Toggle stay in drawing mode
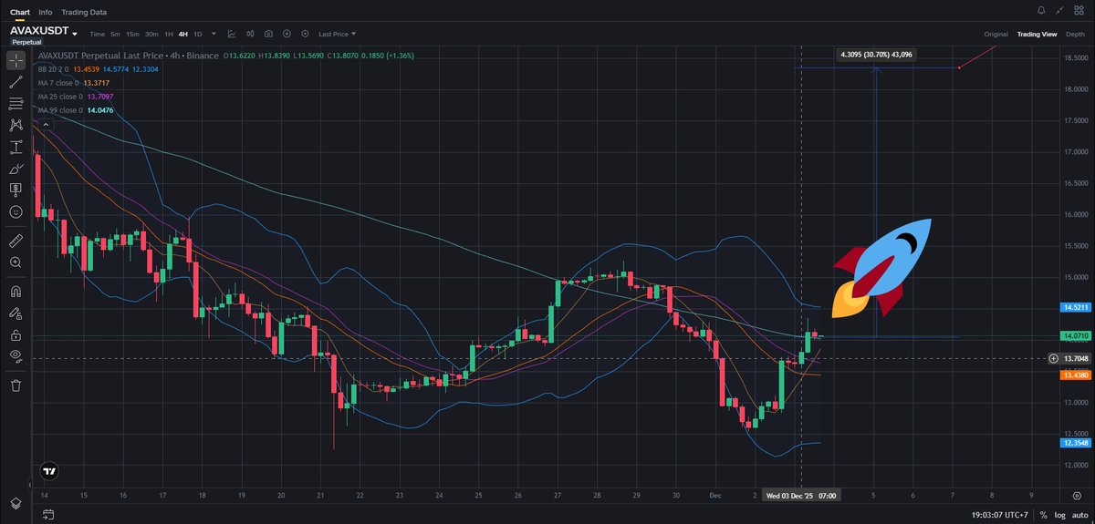The height and width of the screenshot is (524, 1095). (16, 313)
